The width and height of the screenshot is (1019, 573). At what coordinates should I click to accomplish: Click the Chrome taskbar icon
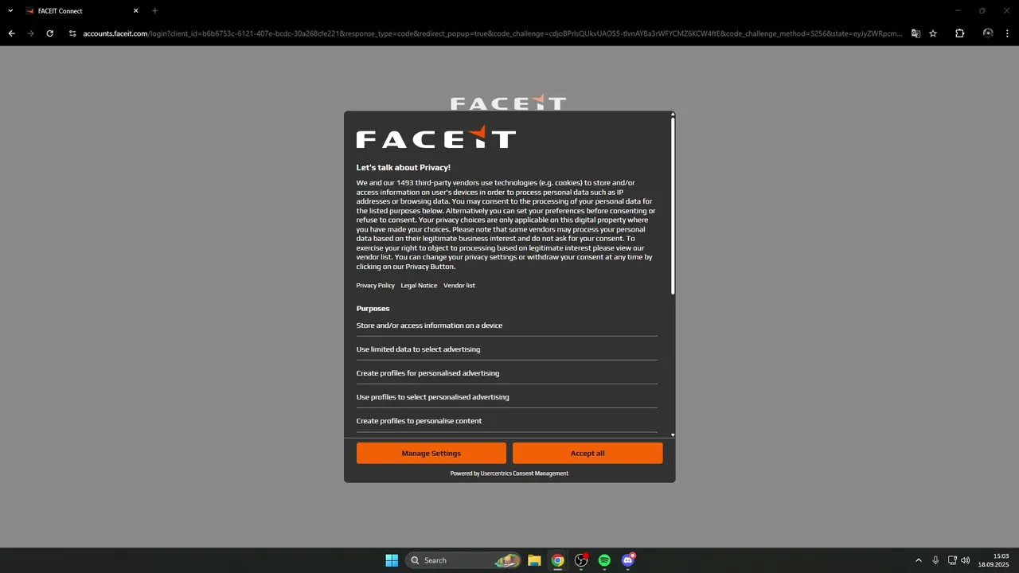tap(558, 560)
